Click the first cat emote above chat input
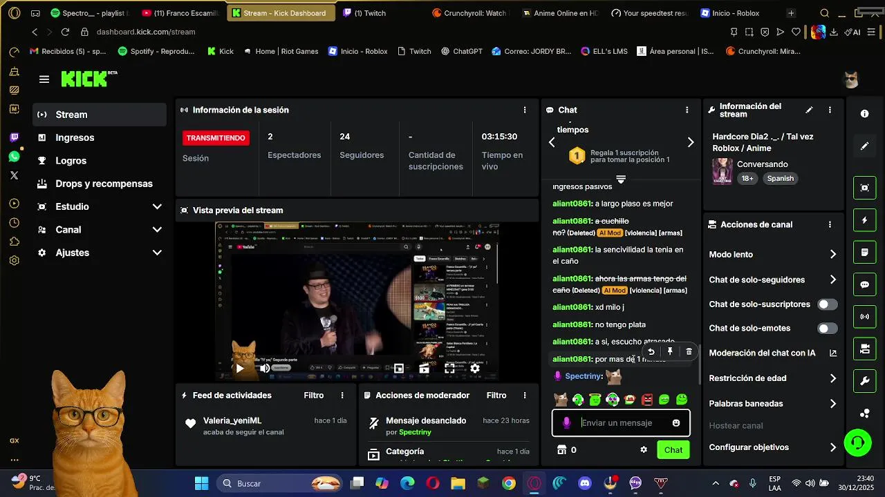Viewport: 885px width, 497px height. pos(561,400)
